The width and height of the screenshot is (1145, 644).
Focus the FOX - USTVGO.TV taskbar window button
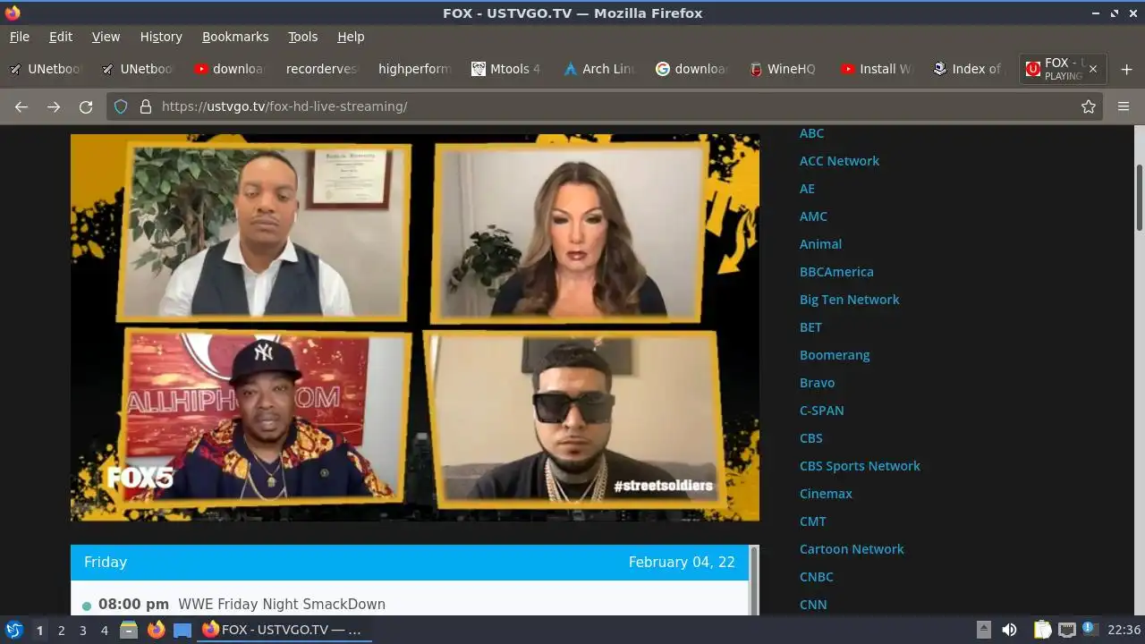[x=284, y=630]
